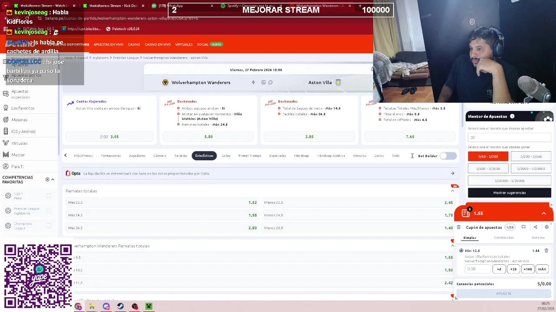Pick Más 26.5 odds 2.80
556x312 pixels.
coord(162,228)
